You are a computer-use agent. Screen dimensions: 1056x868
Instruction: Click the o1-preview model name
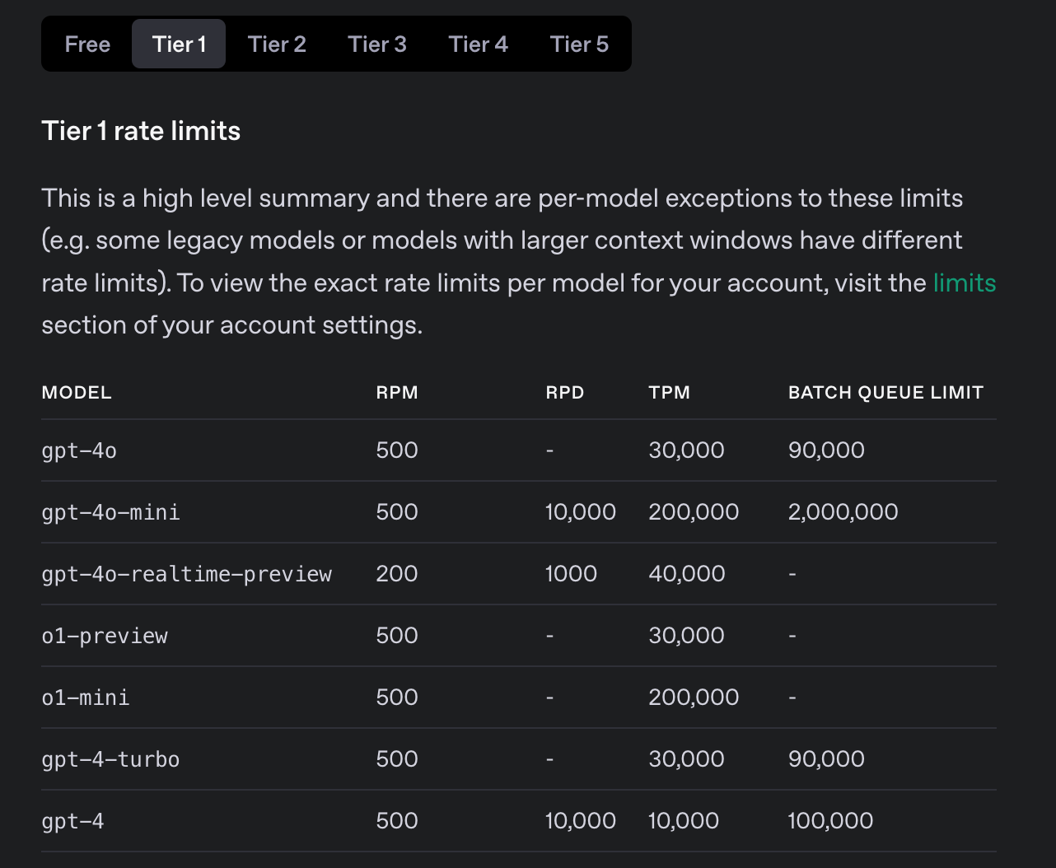[105, 636]
